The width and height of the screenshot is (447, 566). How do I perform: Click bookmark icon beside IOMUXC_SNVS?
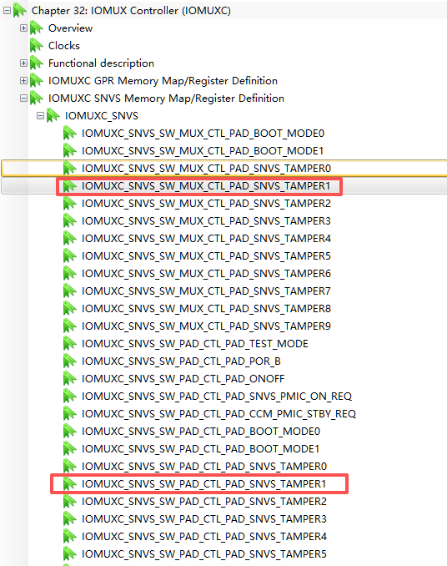[53, 116]
